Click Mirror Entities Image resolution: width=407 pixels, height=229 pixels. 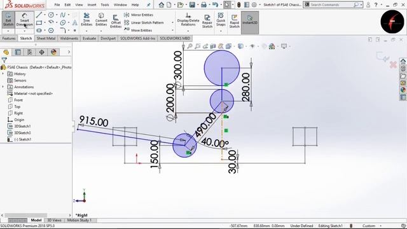pos(139,15)
